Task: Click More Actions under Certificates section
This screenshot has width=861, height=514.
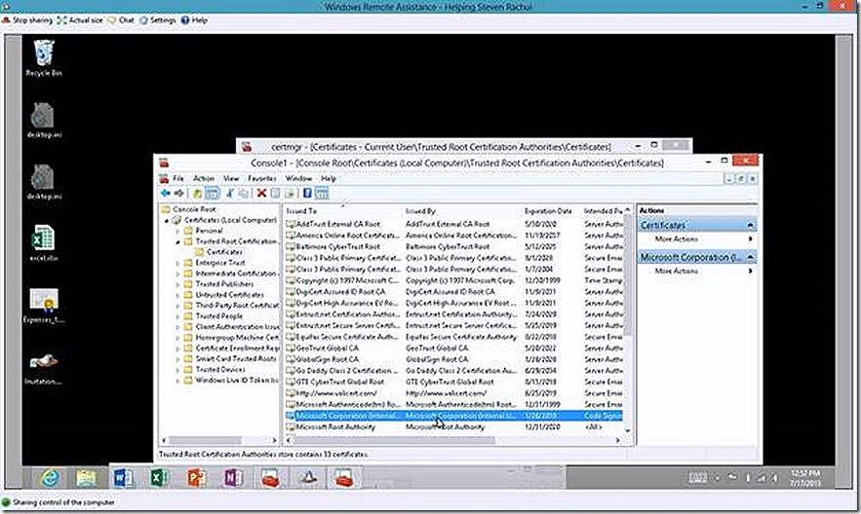Action: pyautogui.click(x=677, y=239)
